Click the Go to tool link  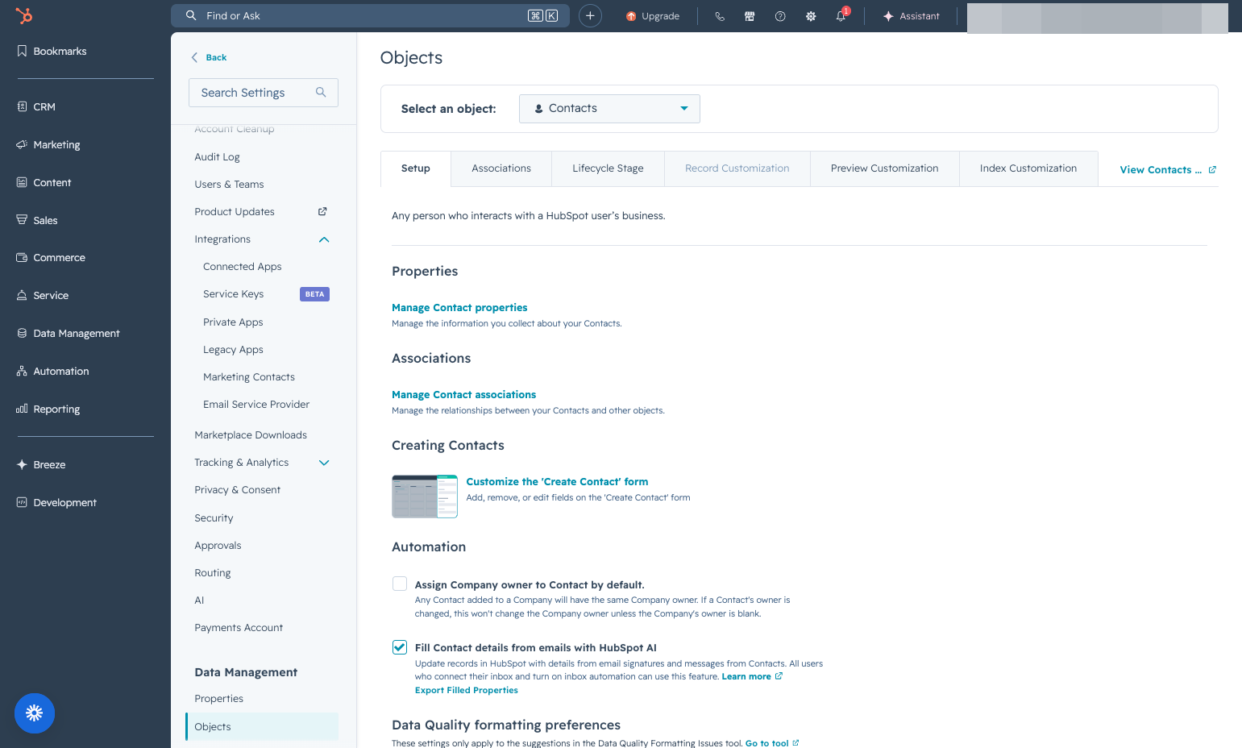point(766,743)
